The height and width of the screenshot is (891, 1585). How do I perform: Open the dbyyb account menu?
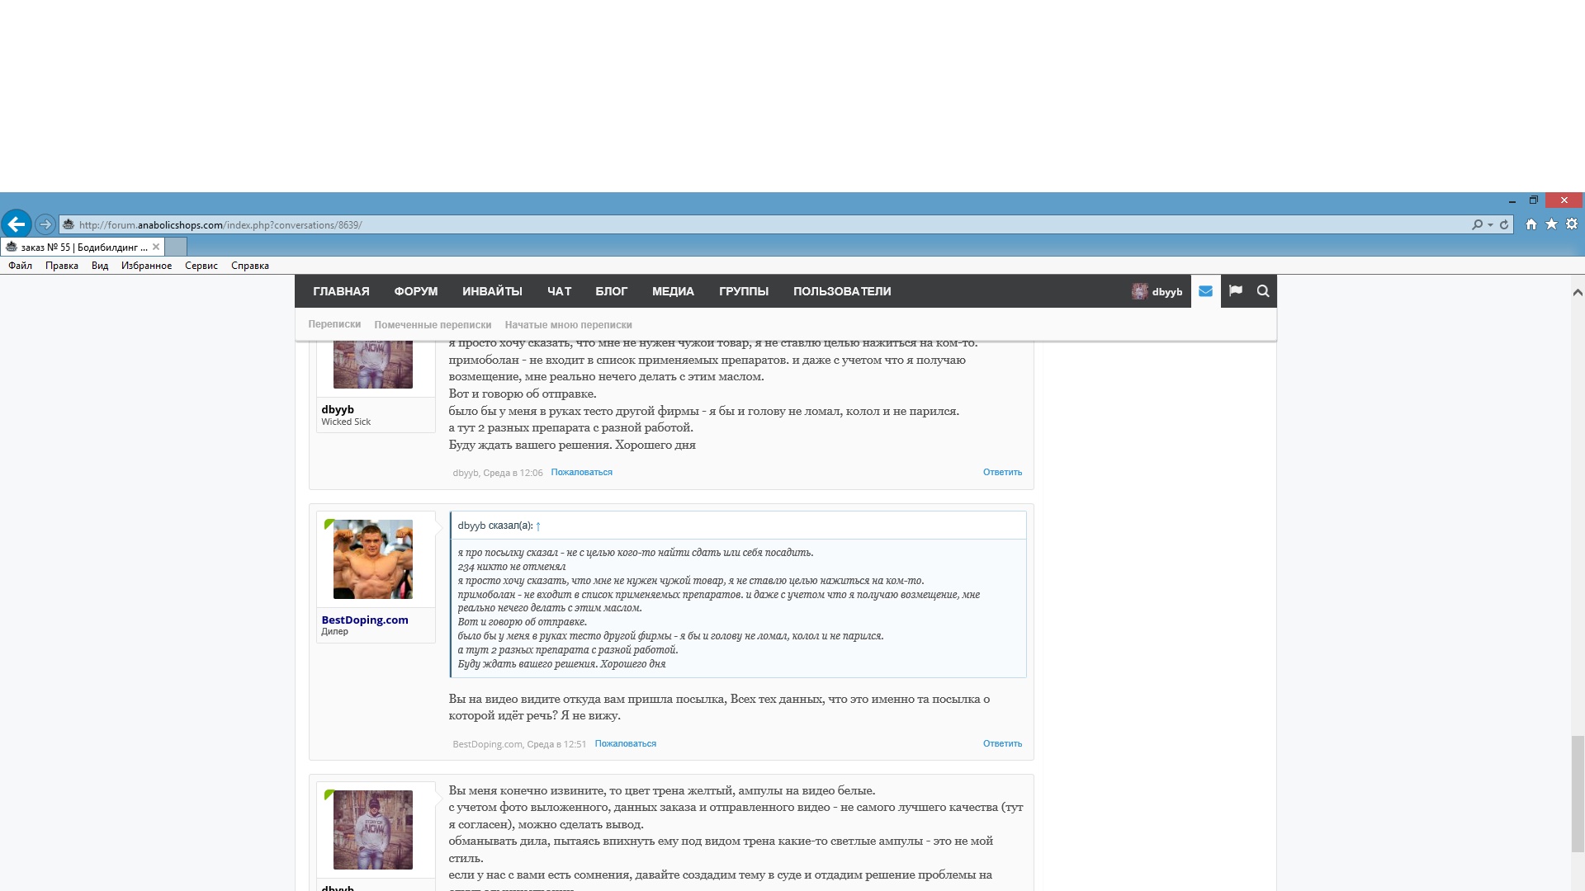(x=1157, y=291)
